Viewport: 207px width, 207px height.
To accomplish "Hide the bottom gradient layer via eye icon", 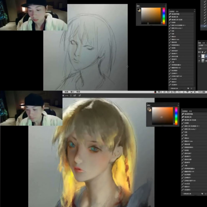I will click(199, 61).
